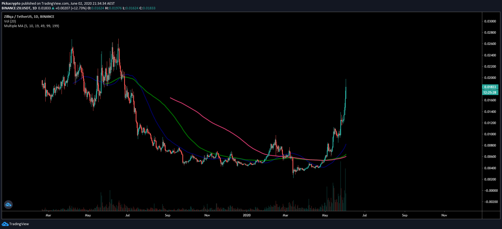
Task: Click the Nov label after 2020 on the time axis
Action: (x=444, y=215)
